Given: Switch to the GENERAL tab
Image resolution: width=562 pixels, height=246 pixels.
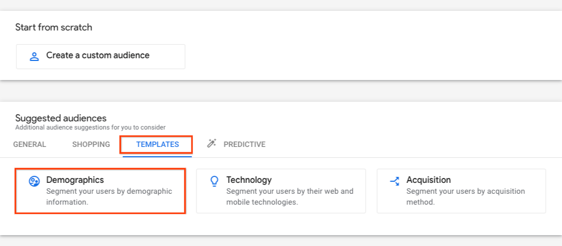Looking at the screenshot, I should 30,145.
